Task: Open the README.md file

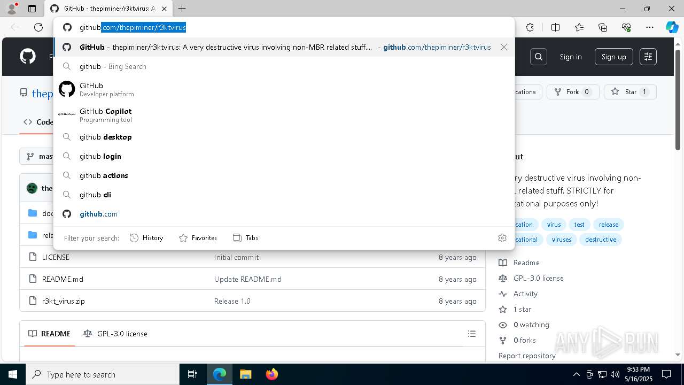Action: [x=63, y=279]
